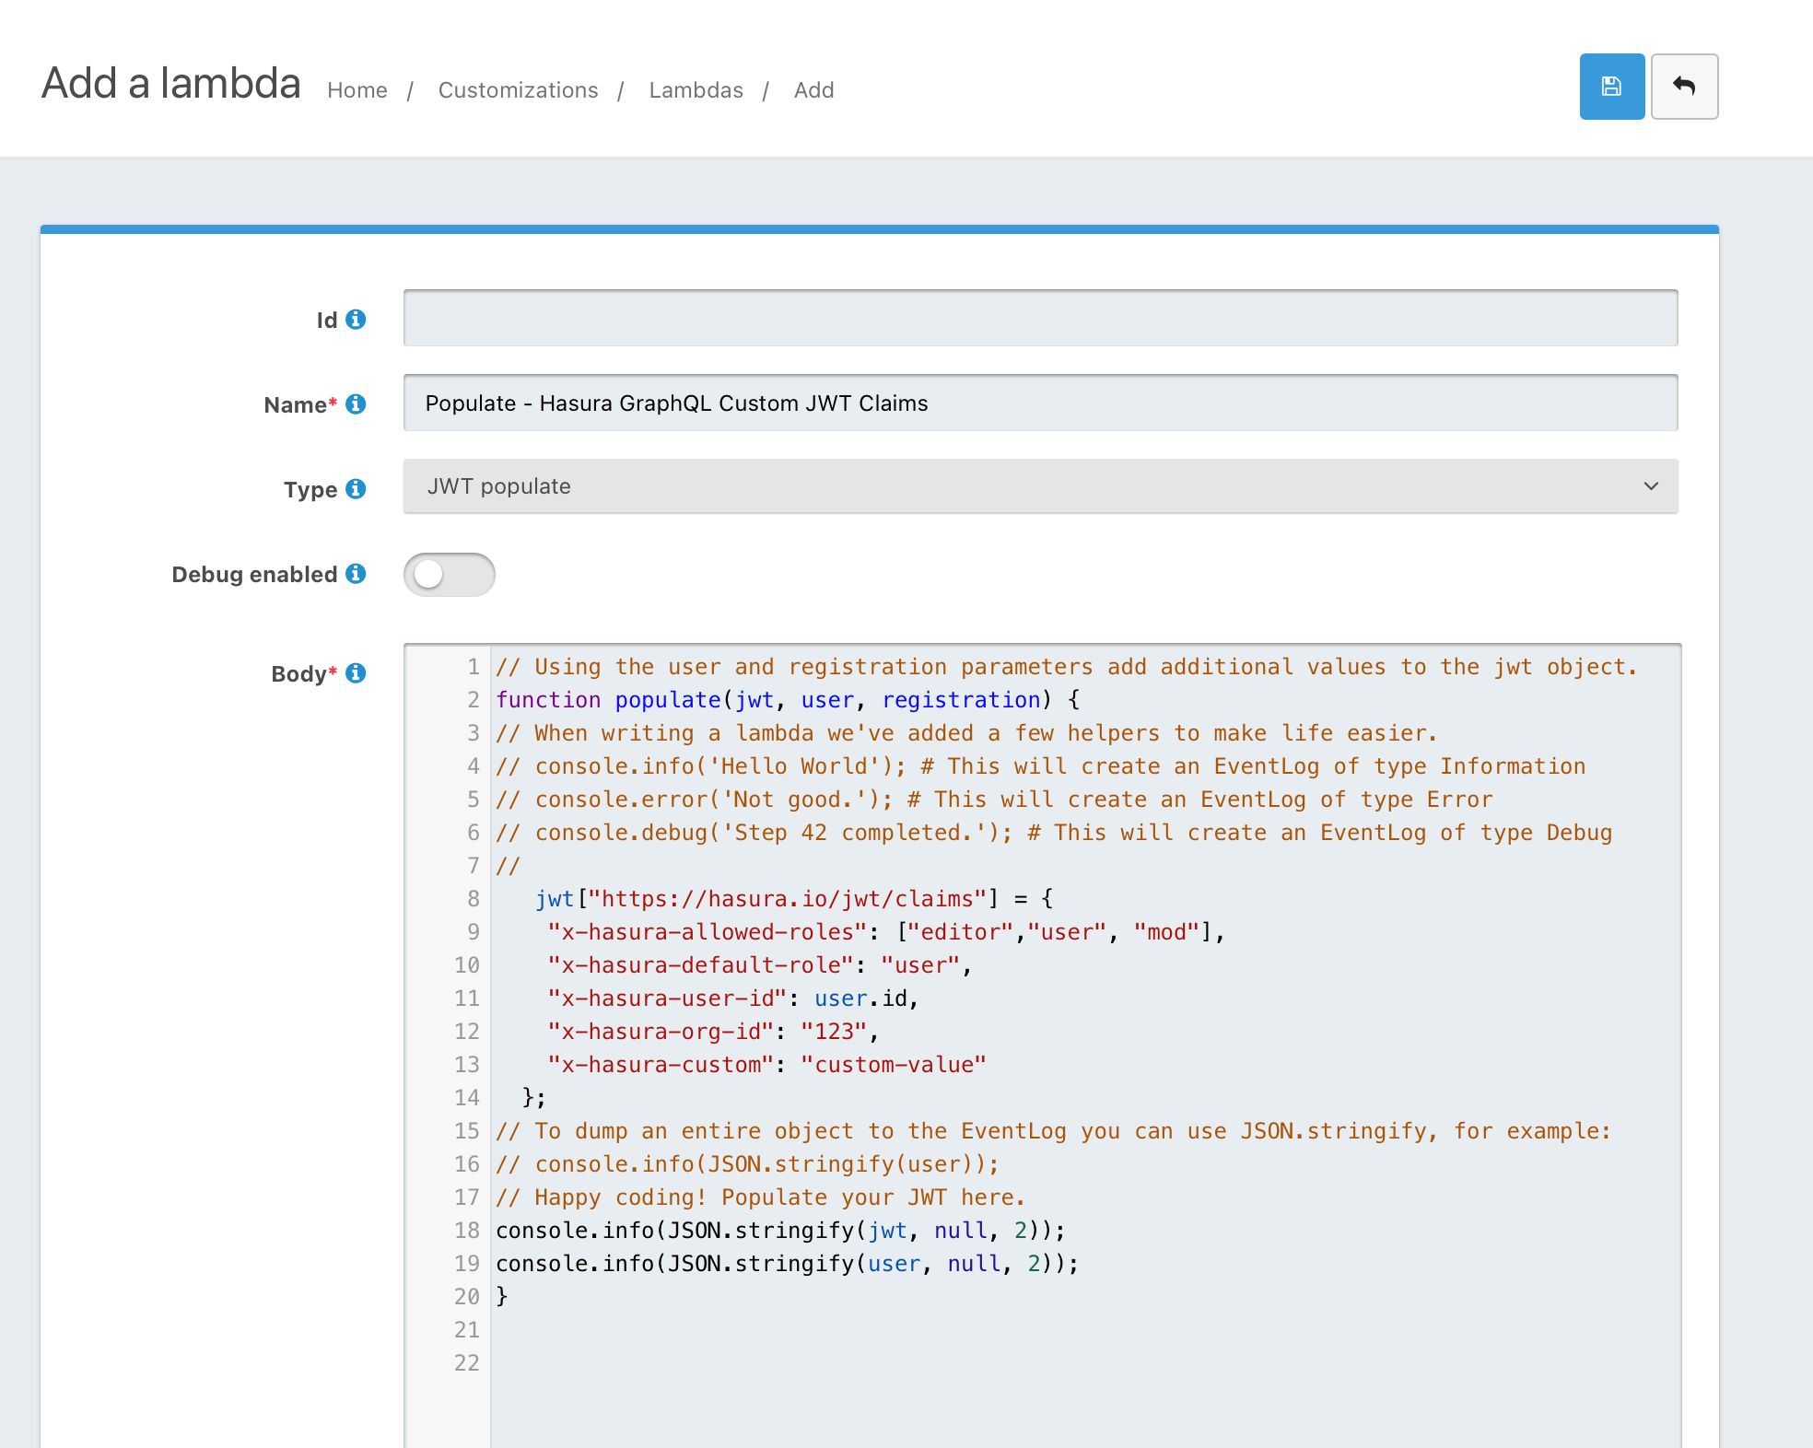Click the Add breadcrumb item

tap(813, 90)
